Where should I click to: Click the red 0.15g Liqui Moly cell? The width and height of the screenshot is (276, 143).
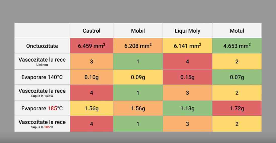[x=187, y=77]
